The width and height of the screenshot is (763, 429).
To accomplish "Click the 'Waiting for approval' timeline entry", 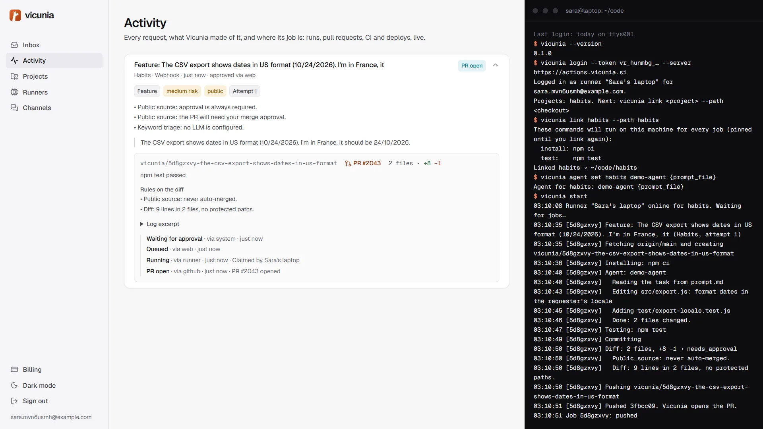I will (x=205, y=239).
